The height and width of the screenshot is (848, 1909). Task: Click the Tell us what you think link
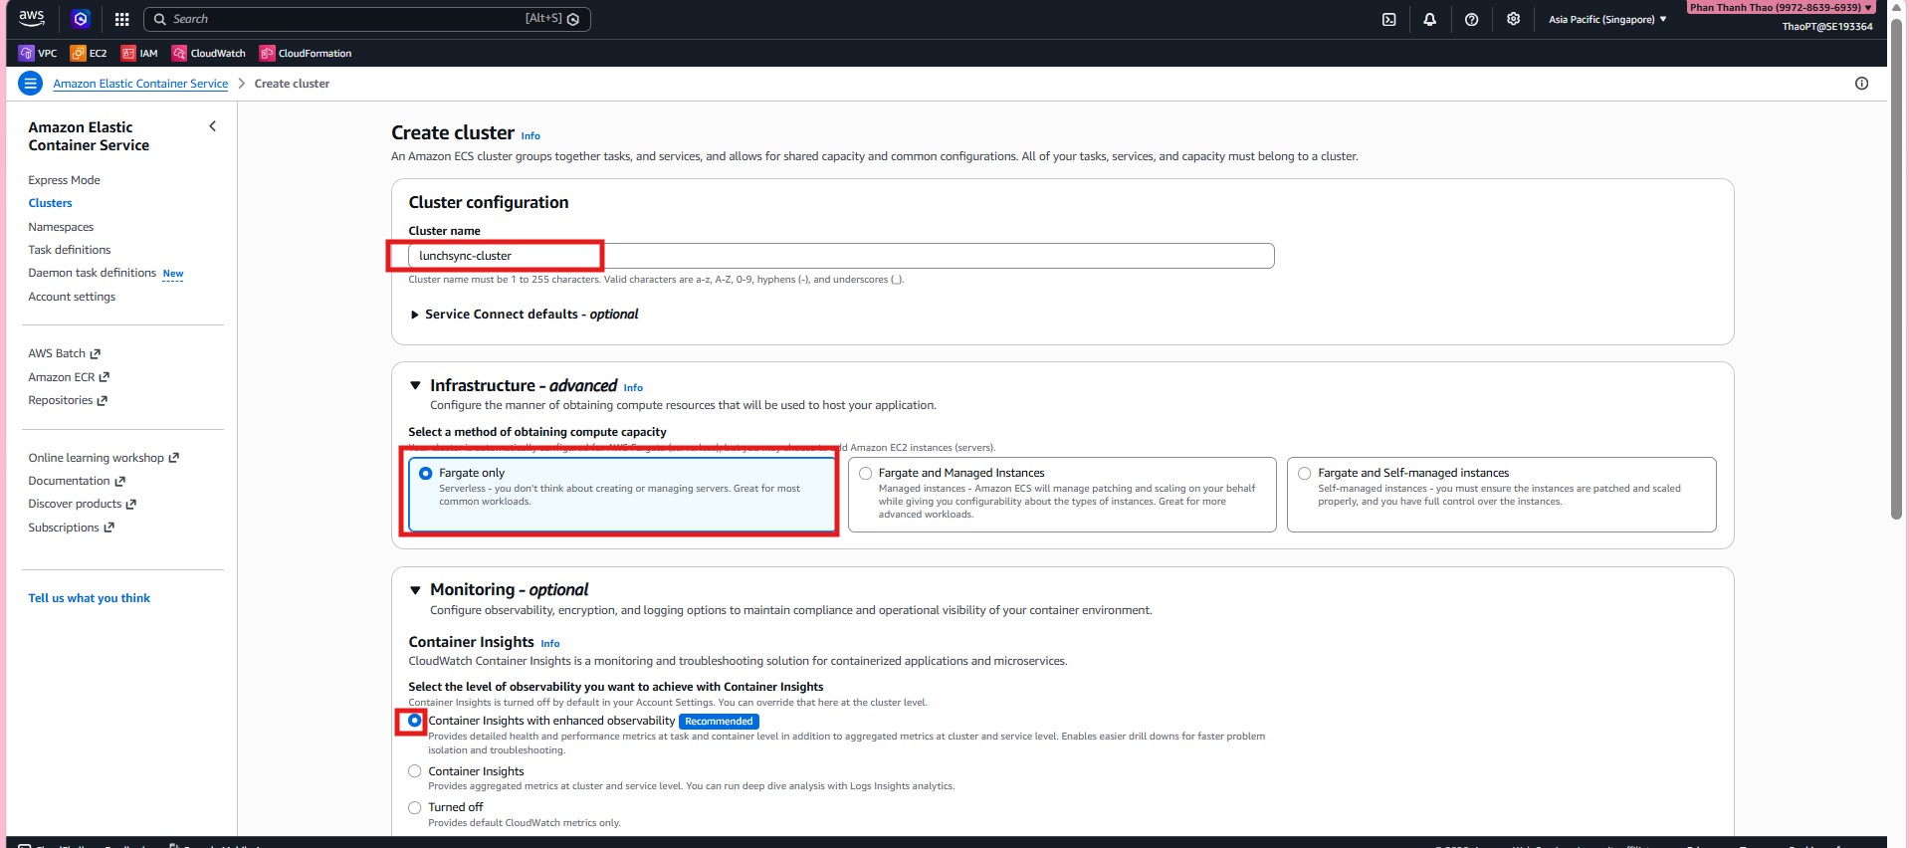[90, 598]
